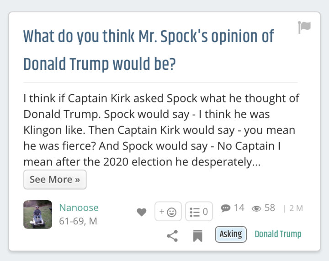Click the view count number 58
The image size is (329, 261).
270,208
